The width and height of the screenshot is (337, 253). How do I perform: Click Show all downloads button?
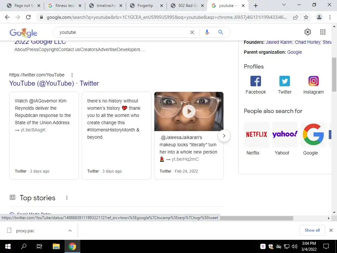(312, 230)
